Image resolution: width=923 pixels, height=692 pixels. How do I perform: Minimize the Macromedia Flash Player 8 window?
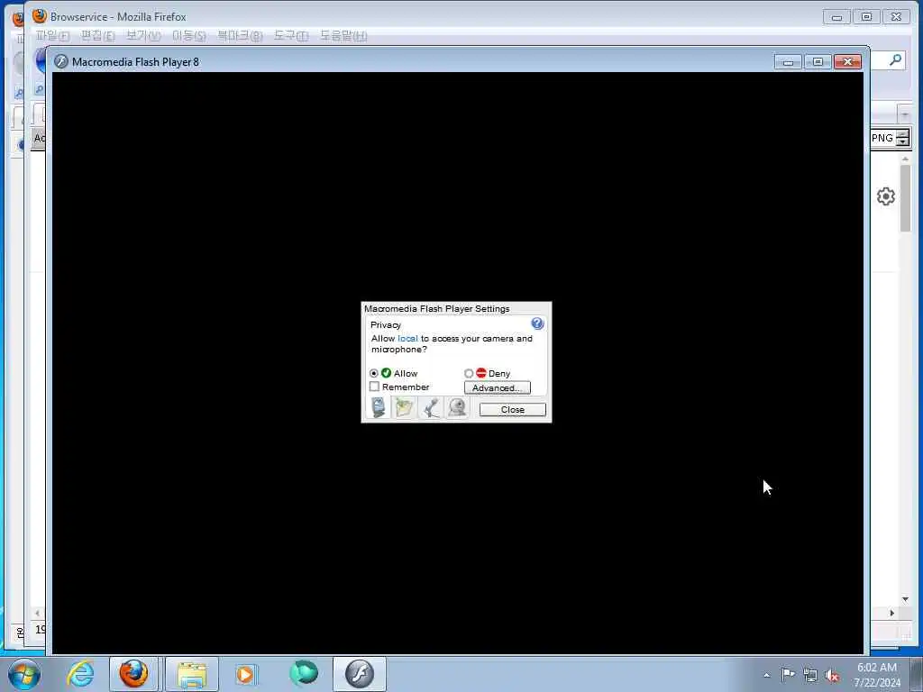[x=788, y=62]
